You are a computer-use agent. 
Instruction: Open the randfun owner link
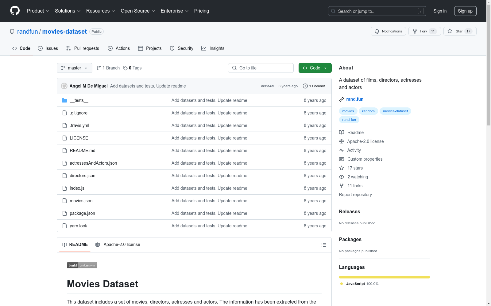click(x=28, y=32)
